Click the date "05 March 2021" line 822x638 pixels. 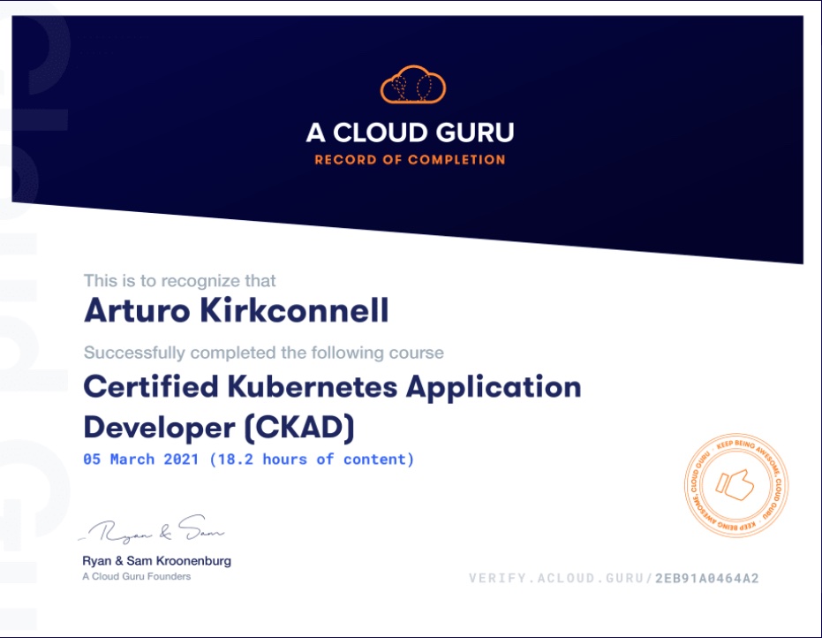(x=249, y=460)
